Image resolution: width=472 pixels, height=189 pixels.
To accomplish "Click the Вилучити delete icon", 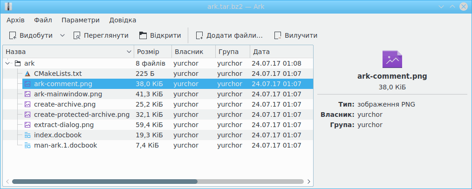I will 278,35.
